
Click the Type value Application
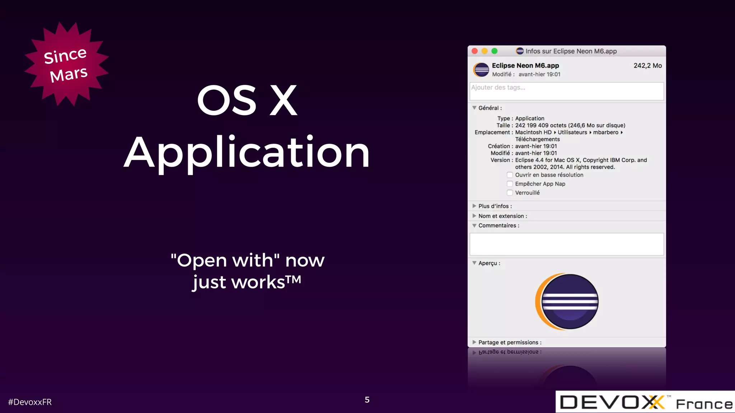click(x=530, y=118)
